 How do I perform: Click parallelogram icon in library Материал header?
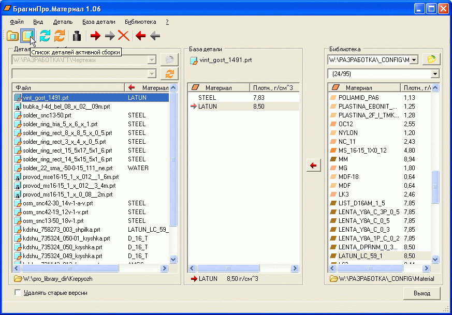(x=336, y=87)
